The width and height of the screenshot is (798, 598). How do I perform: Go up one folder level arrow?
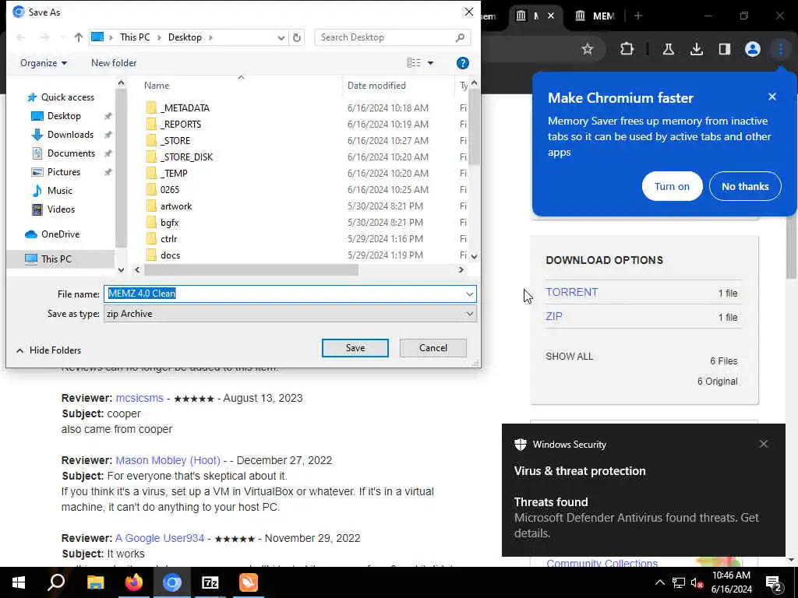pos(79,37)
